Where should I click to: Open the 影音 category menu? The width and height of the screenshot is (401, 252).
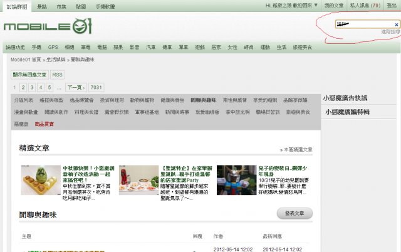(x=135, y=48)
